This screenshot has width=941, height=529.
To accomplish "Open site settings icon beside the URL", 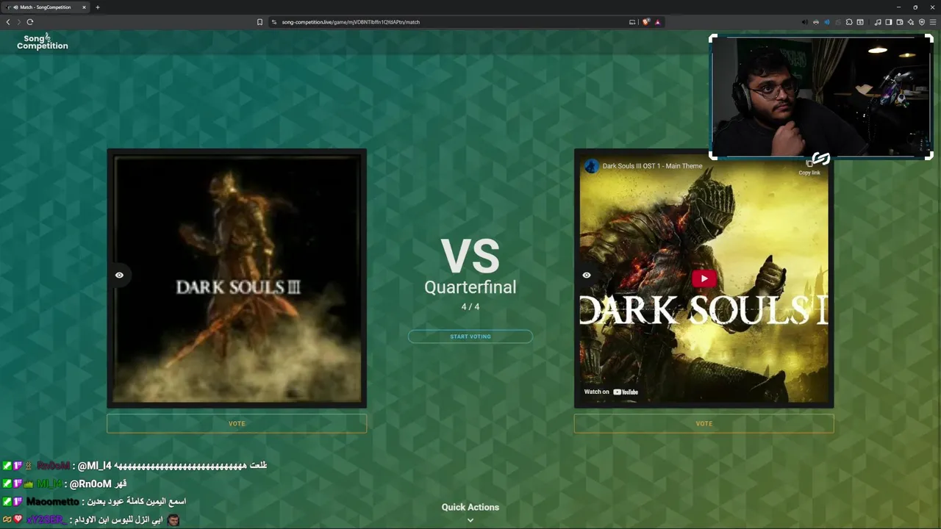I will click(x=274, y=22).
